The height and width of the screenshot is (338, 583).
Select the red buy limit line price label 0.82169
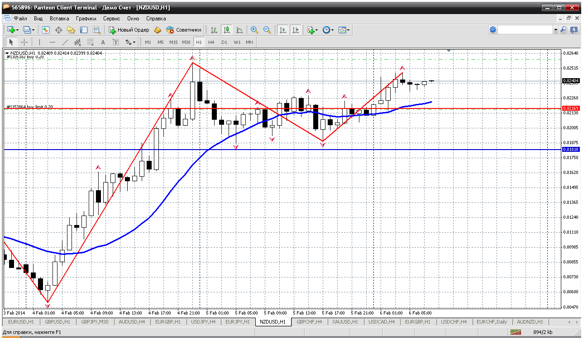pos(570,108)
